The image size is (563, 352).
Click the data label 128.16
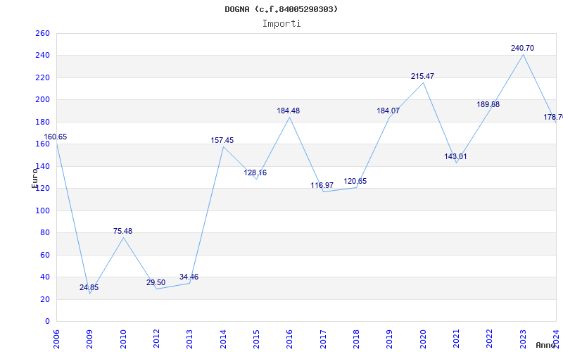(x=255, y=172)
